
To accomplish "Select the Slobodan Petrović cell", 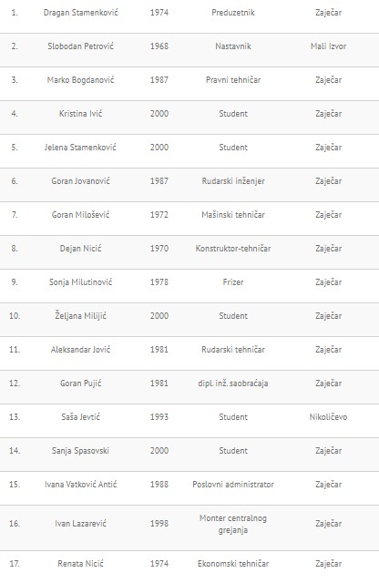I will [x=80, y=46].
